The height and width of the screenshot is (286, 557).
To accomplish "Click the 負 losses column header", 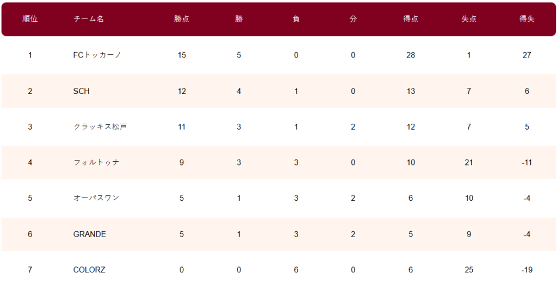I will pyautogui.click(x=296, y=20).
